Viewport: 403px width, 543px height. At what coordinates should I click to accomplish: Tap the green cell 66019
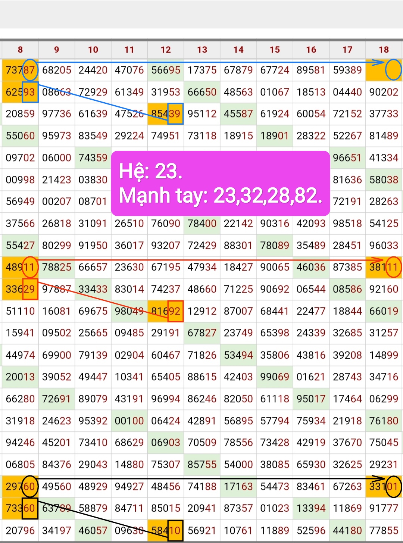(x=384, y=311)
